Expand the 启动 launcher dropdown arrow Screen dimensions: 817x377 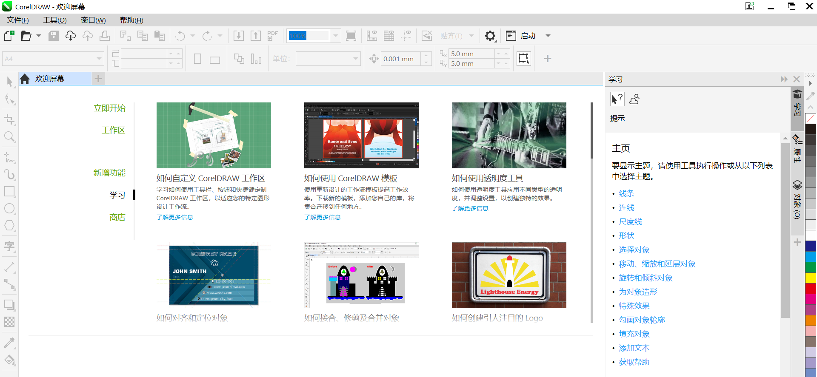(x=548, y=36)
